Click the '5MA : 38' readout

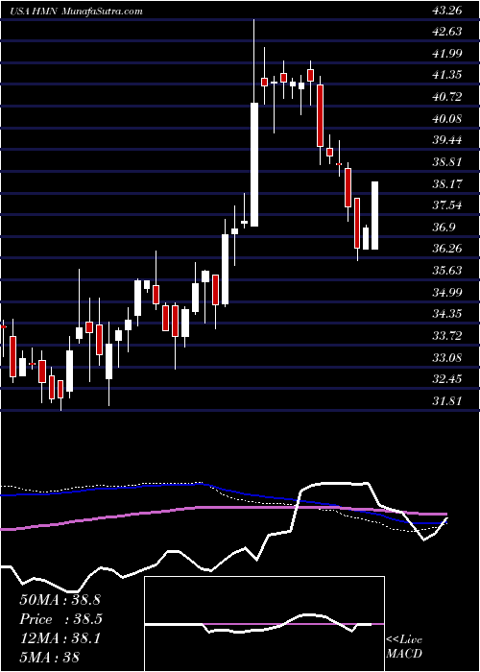click(50, 658)
